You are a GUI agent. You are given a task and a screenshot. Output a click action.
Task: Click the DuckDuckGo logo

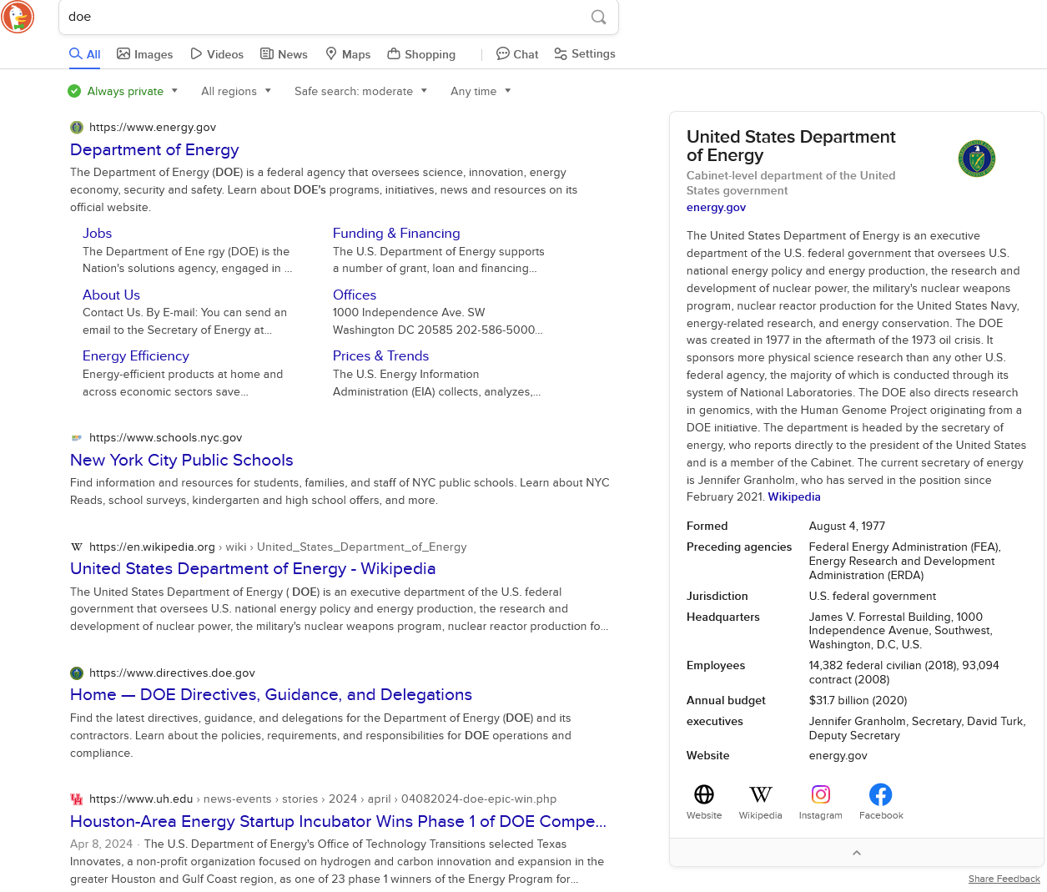click(18, 17)
